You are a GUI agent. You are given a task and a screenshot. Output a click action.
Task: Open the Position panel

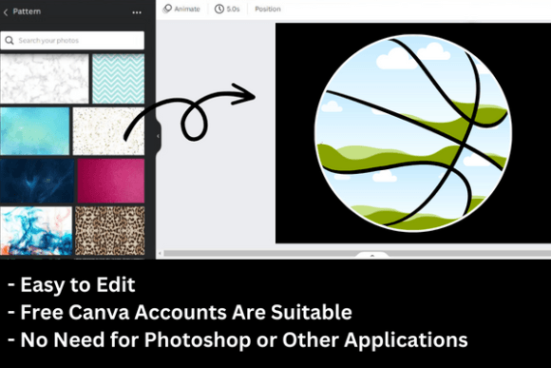268,10
